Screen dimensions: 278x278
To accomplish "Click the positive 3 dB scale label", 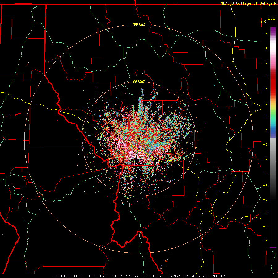I will coord(267,90).
